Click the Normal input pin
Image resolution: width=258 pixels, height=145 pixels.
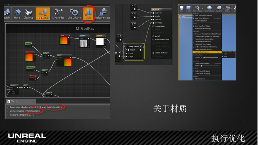[153, 36]
